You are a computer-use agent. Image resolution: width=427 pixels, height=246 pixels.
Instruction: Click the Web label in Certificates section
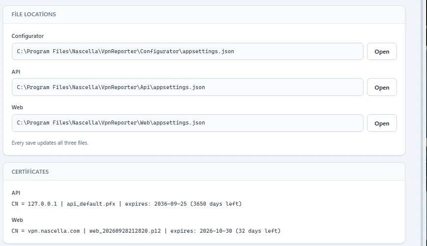(17, 220)
